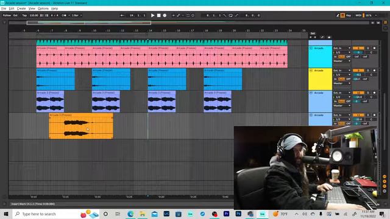Click the MIDI arrangement overdub plus icon

pos(173,15)
